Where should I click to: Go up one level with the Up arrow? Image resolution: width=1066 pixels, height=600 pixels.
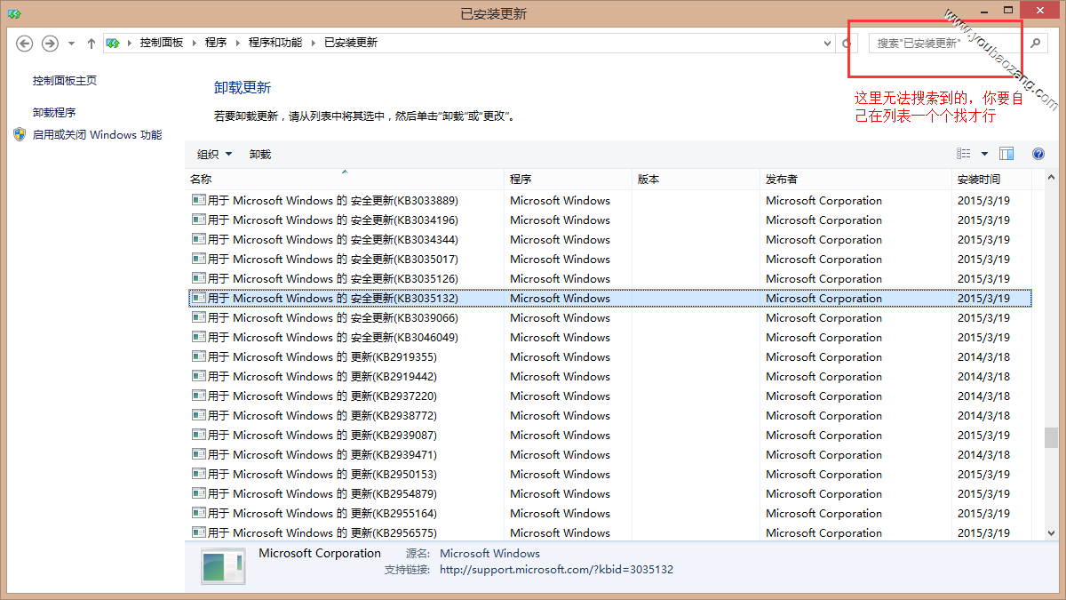click(91, 43)
